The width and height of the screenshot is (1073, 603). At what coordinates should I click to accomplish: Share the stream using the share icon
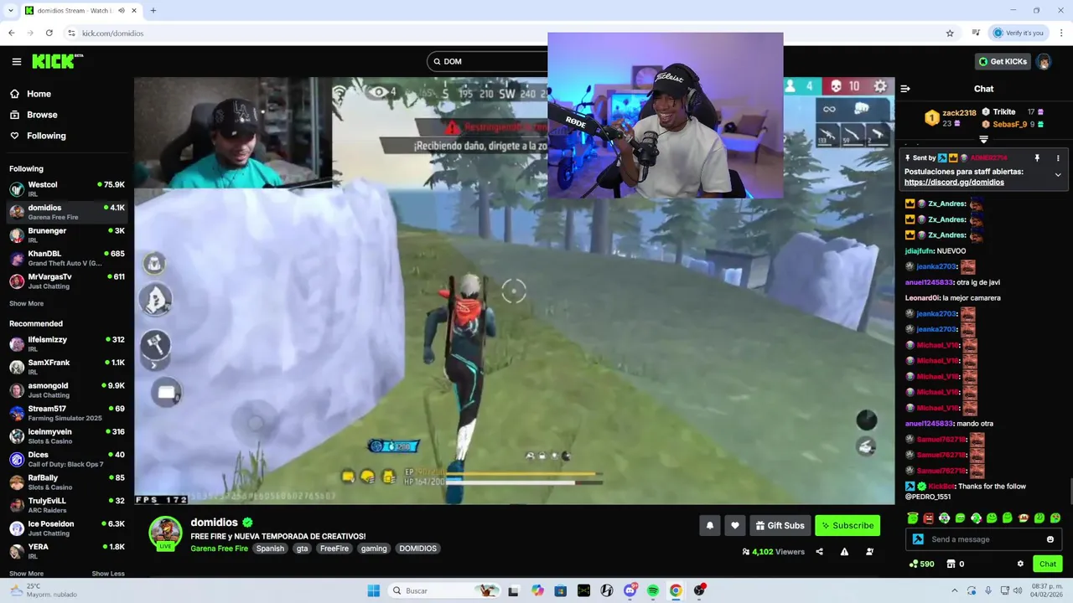coord(819,552)
